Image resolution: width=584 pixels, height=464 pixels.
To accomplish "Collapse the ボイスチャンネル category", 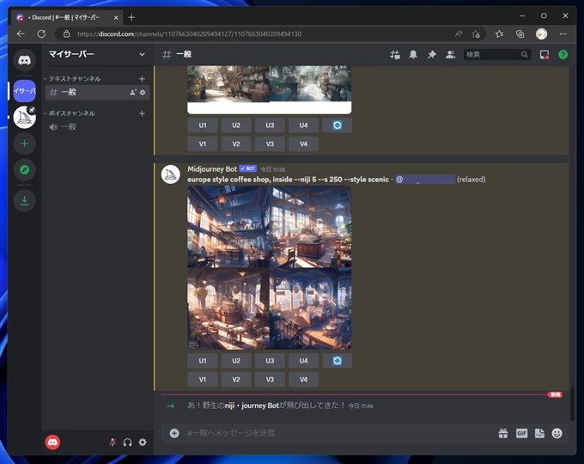I will [71, 113].
